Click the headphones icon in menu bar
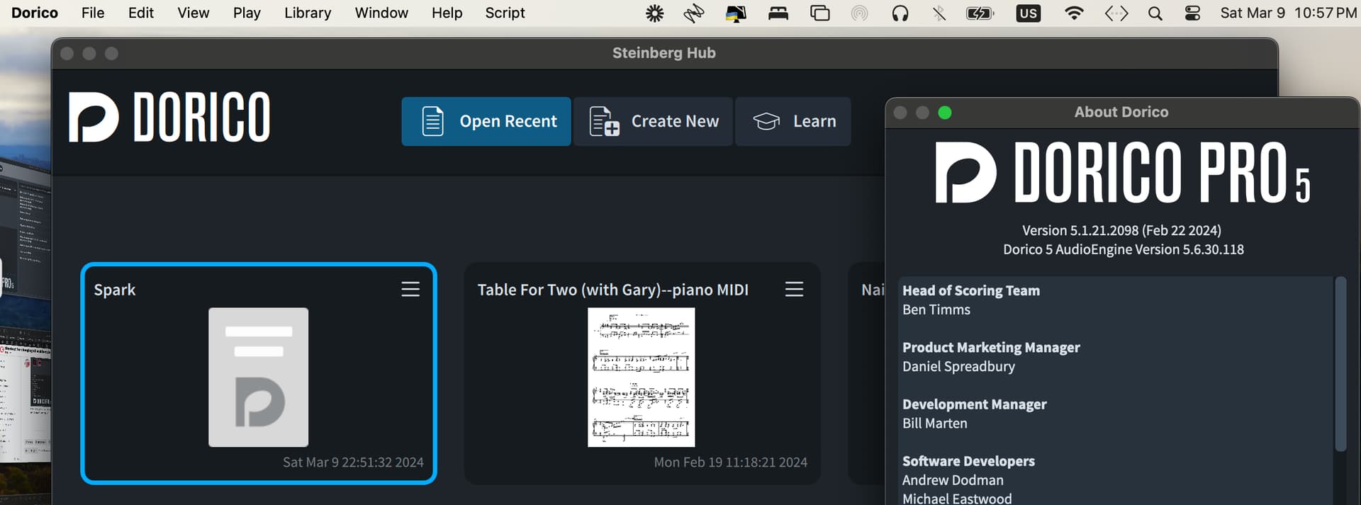The width and height of the screenshot is (1361, 505). pos(900,13)
